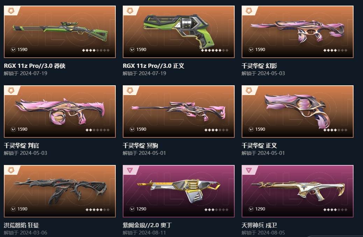Click the orange tier badge on RGX 莽侠 card
This screenshot has width=363, height=237.
(11, 10)
